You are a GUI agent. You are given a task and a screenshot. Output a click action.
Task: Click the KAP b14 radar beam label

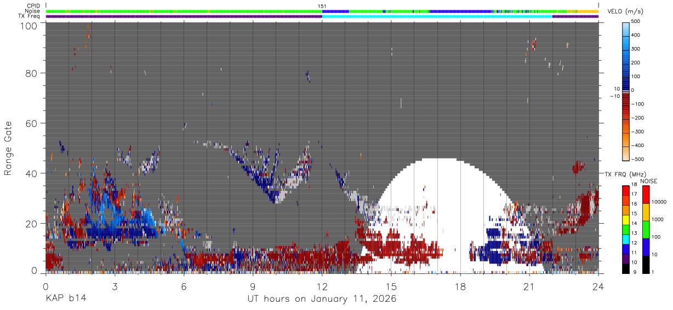click(65, 299)
